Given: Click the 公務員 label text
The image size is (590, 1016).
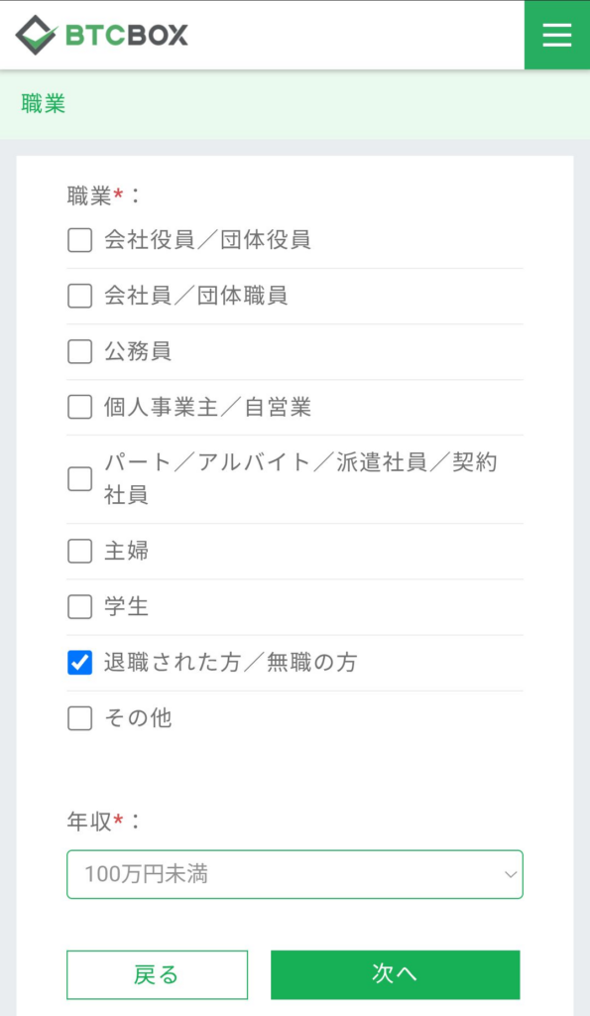Looking at the screenshot, I should [137, 351].
